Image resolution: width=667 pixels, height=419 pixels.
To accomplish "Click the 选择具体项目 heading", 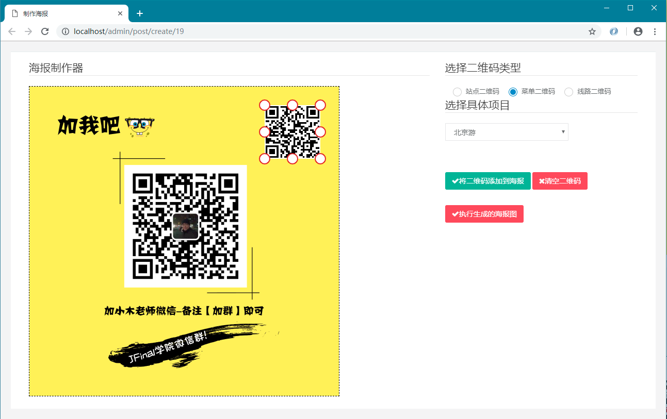I will coord(478,105).
